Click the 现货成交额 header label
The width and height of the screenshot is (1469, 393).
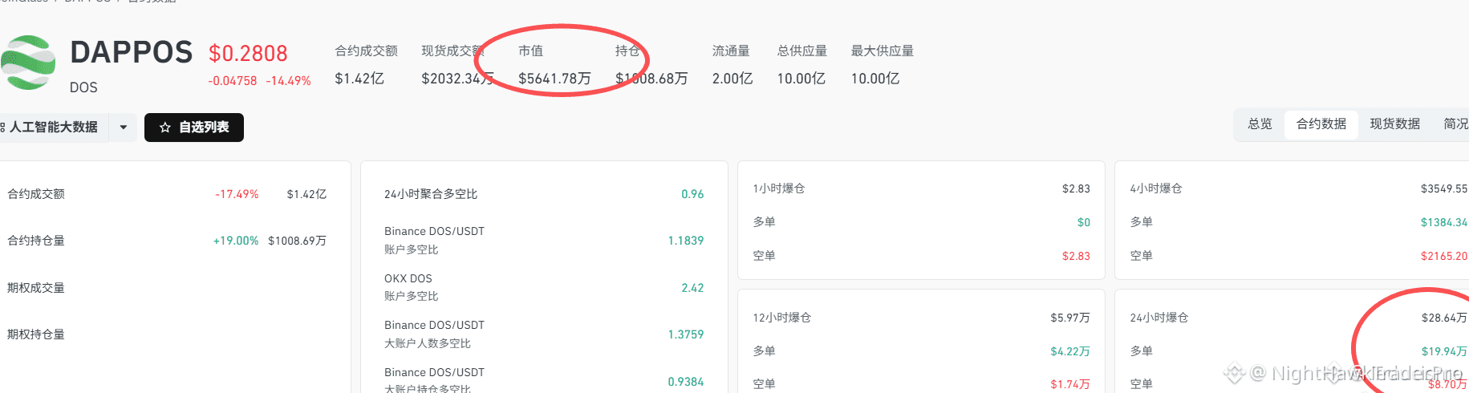click(x=452, y=51)
